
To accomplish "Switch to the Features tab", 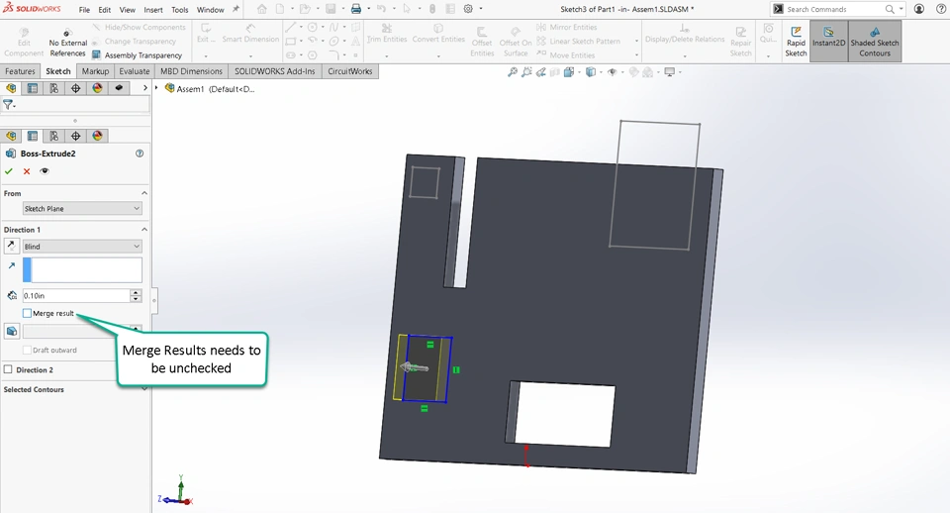I will [20, 71].
